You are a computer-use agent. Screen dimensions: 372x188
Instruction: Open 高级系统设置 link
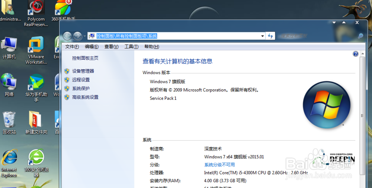point(85,97)
